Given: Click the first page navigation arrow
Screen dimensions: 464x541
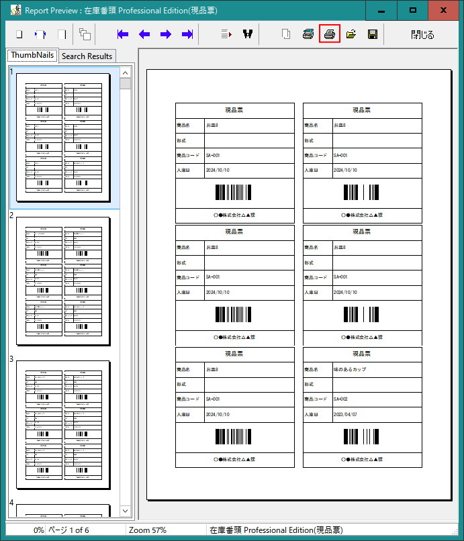Looking at the screenshot, I should 122,34.
